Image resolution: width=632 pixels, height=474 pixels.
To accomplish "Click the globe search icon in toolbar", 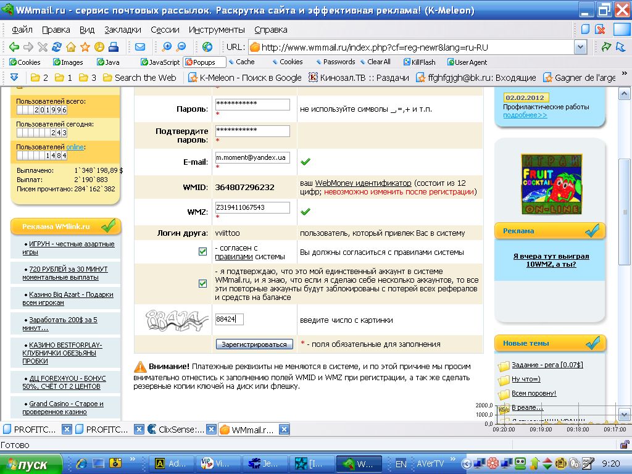I will pos(207,47).
